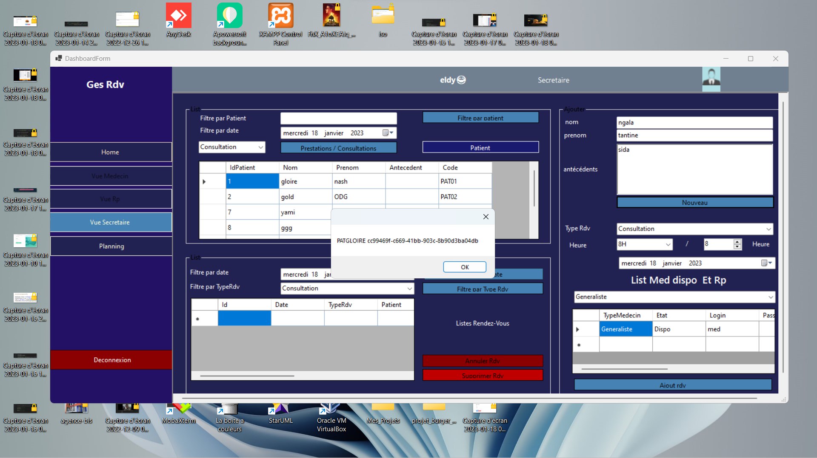The height and width of the screenshot is (458, 817).
Task: Click OK in the message dialog
Action: [465, 267]
